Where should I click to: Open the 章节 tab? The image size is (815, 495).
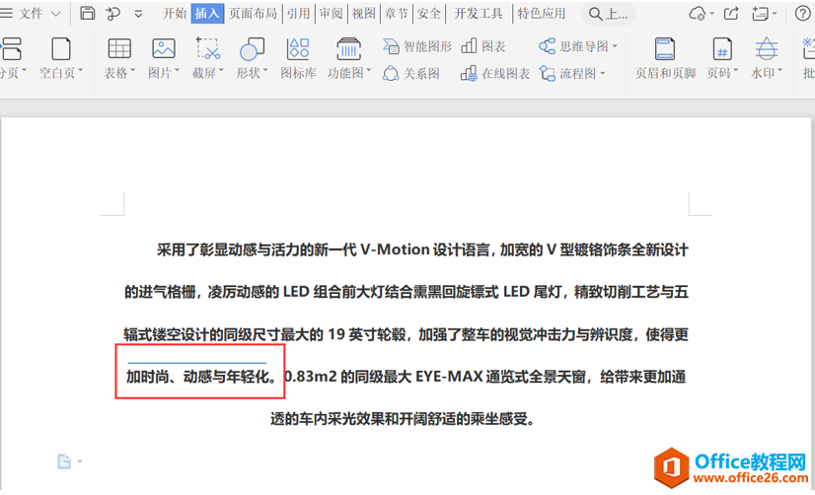(396, 14)
